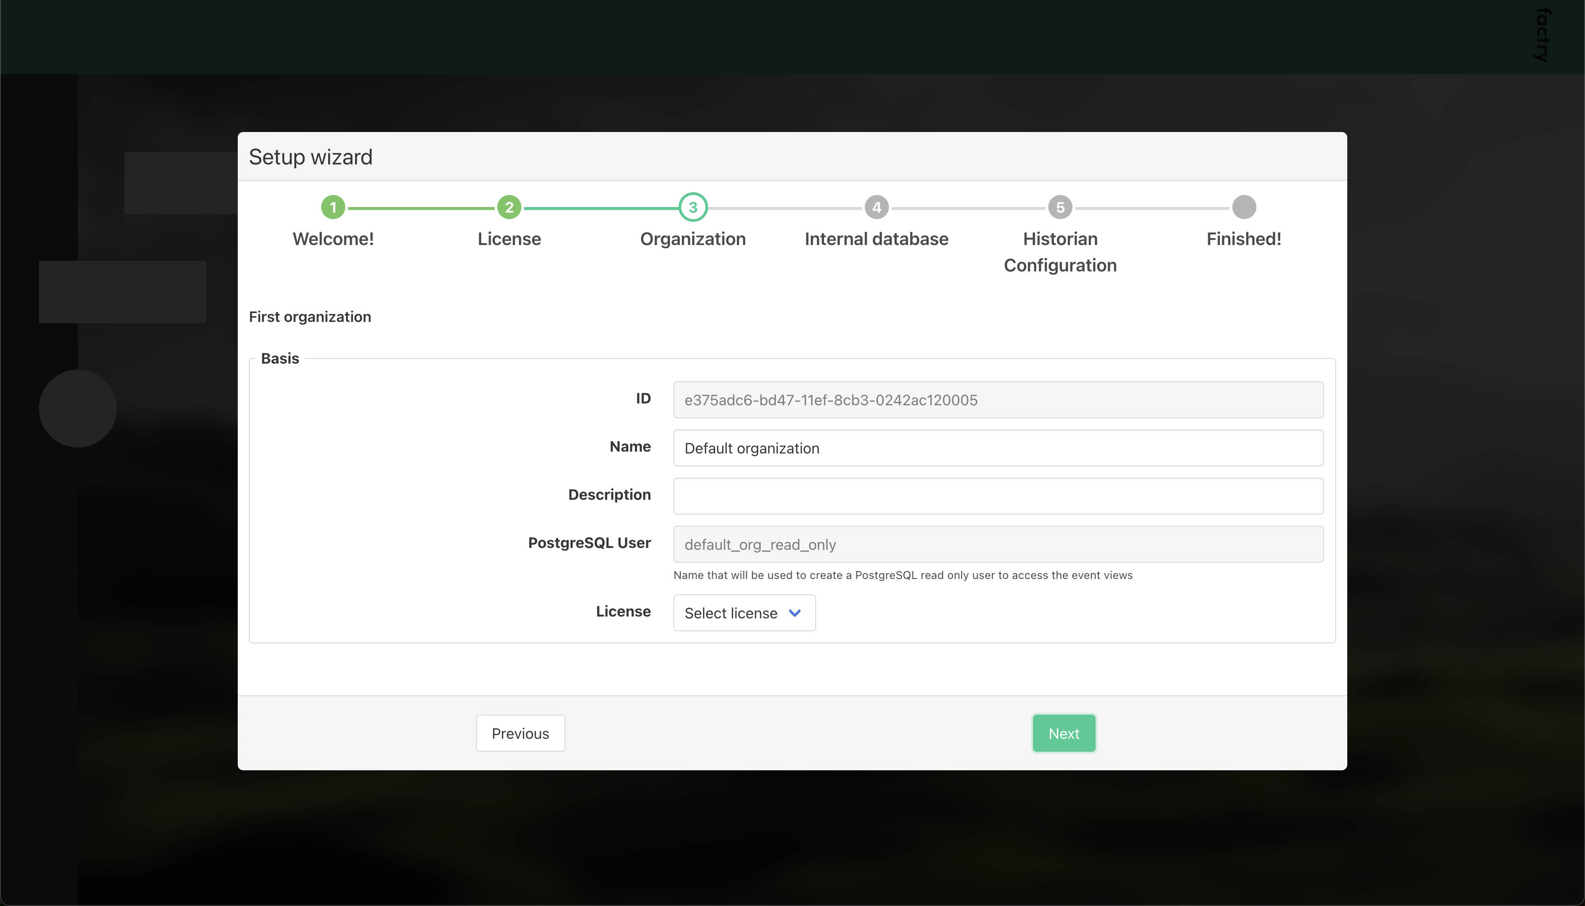1585x906 pixels.
Task: Click the factry logo in header
Action: (x=1541, y=34)
